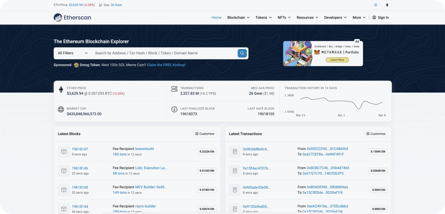Image resolution: width=445 pixels, height=214 pixels.
Task: Toggle the light/dark theme sun icon
Action: click(376, 5)
